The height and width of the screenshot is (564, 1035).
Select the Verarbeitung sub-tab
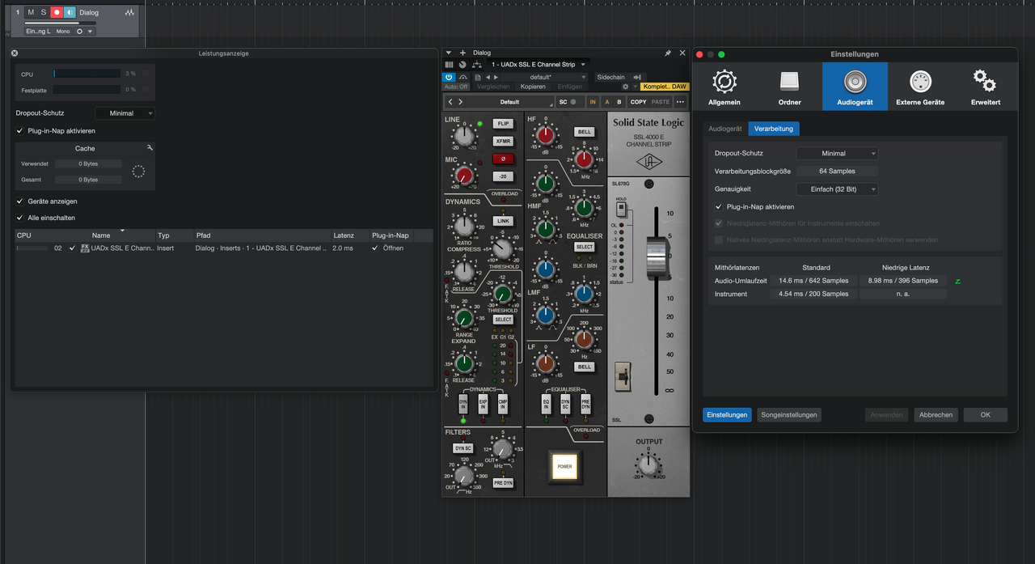click(x=774, y=129)
